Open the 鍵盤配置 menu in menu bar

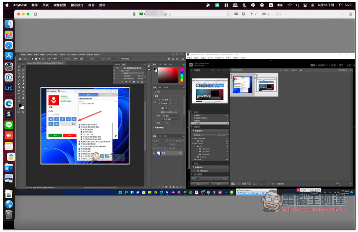point(60,5)
